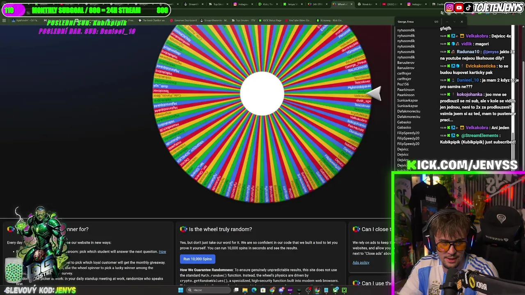Image resolution: width=525 pixels, height=295 pixels.
Task: Click username kokojohanka in chat
Action: click(x=470, y=95)
